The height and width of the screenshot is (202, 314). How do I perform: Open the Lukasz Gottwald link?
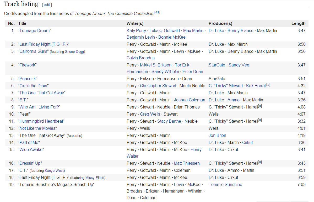point(165,30)
